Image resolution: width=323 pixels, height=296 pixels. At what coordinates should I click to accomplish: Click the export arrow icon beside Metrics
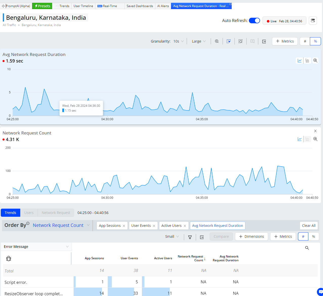264,41
